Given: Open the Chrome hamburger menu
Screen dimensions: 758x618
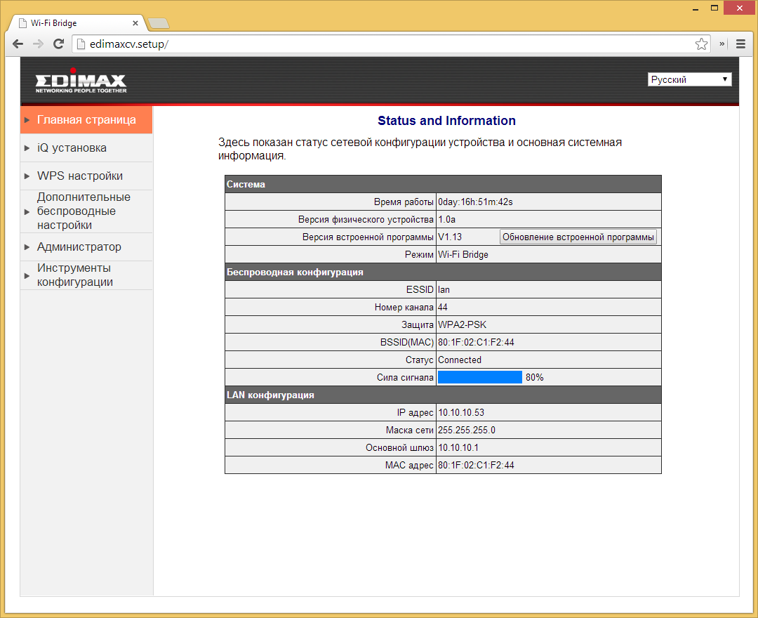Looking at the screenshot, I should (740, 44).
